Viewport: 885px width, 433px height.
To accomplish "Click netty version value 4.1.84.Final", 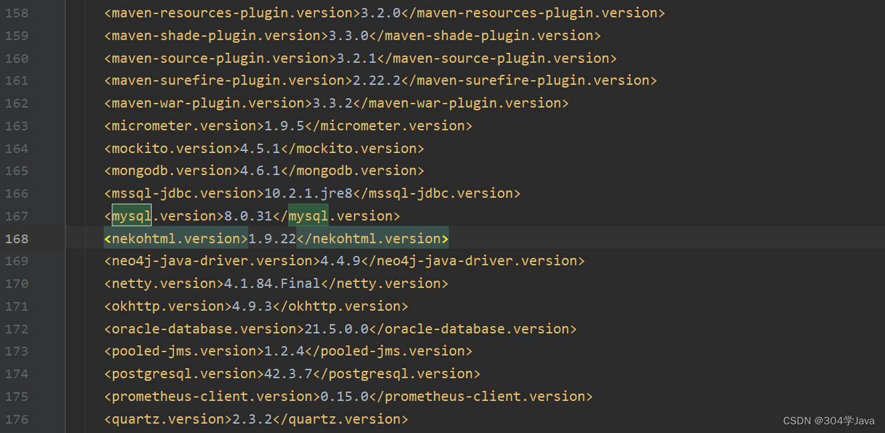I will [272, 283].
